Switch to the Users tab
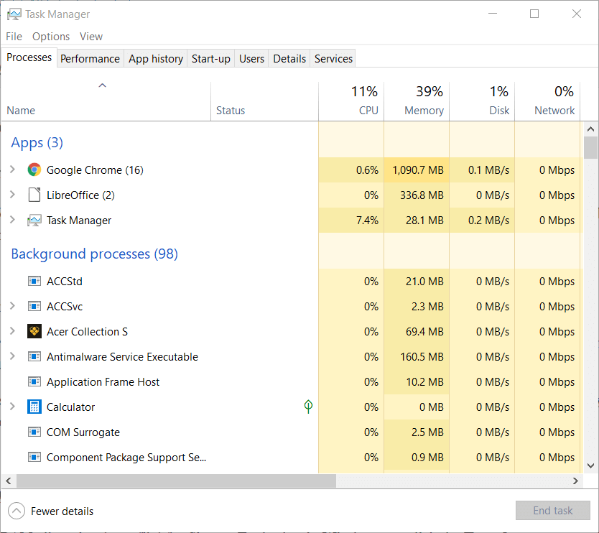The image size is (599, 533). click(x=251, y=58)
